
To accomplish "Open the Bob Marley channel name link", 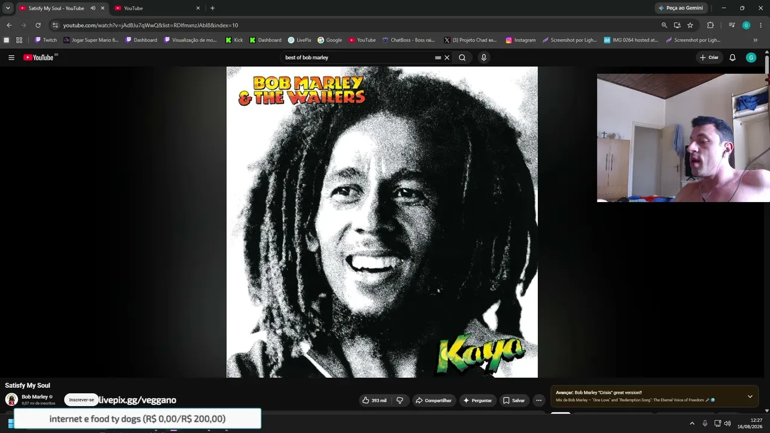I will [34, 397].
